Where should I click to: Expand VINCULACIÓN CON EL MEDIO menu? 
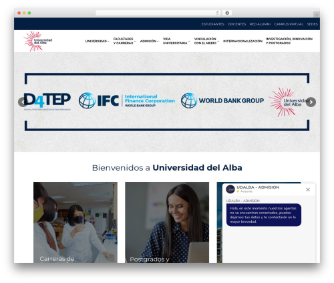(206, 41)
